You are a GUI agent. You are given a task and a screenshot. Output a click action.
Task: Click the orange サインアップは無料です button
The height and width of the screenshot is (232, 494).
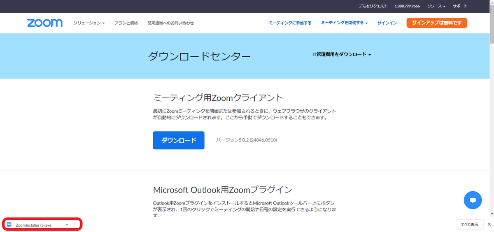tap(437, 23)
